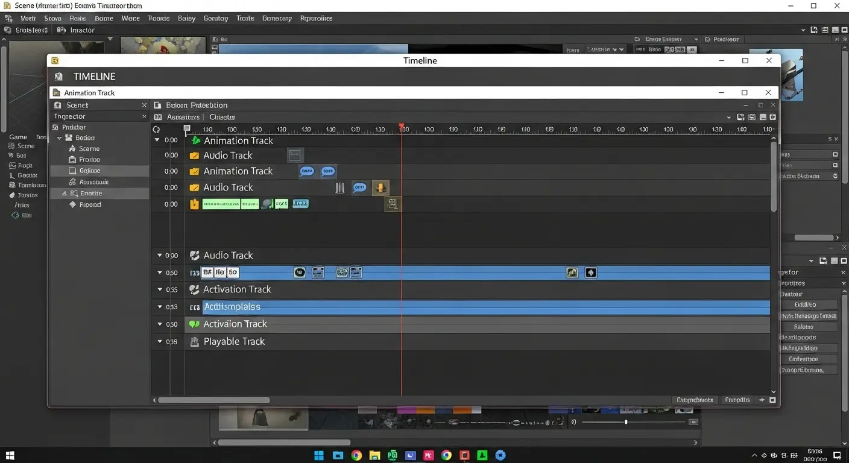Toggle the lock icon on the Enetite tree item
Viewport: 849px width, 463px height.
pyautogui.click(x=64, y=193)
